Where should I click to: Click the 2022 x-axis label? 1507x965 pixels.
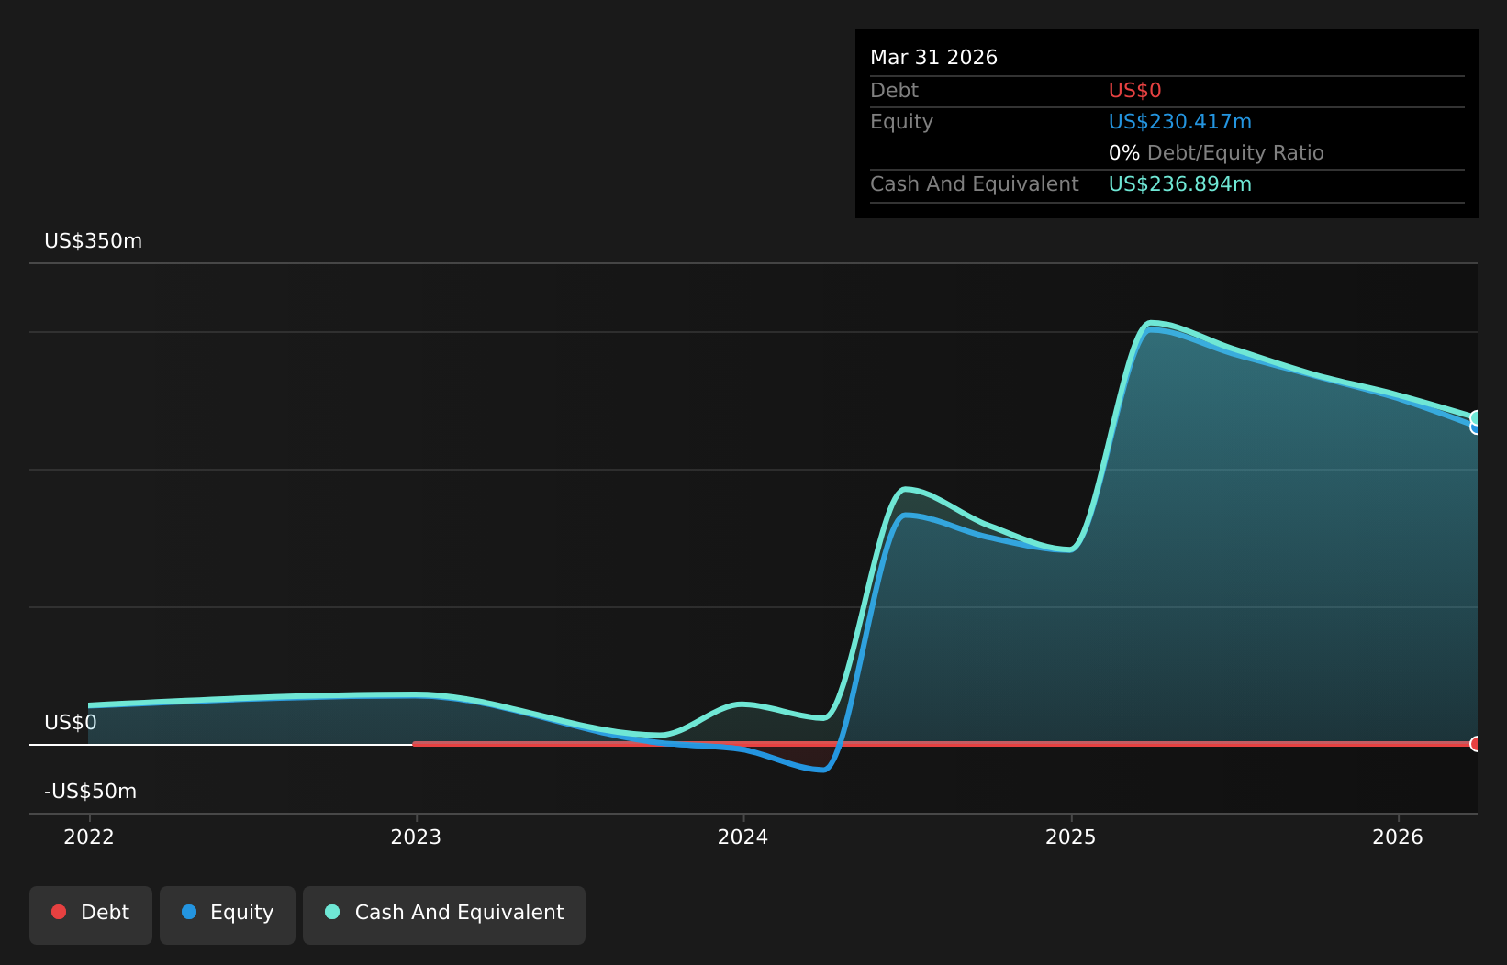point(89,837)
